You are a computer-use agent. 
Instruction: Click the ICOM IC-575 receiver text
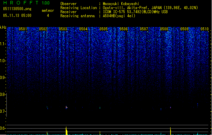(135, 12)
